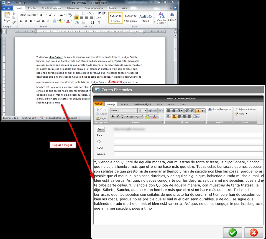Click red X cancel button in email dialog
The width and height of the screenshot is (266, 239).
(x=254, y=232)
